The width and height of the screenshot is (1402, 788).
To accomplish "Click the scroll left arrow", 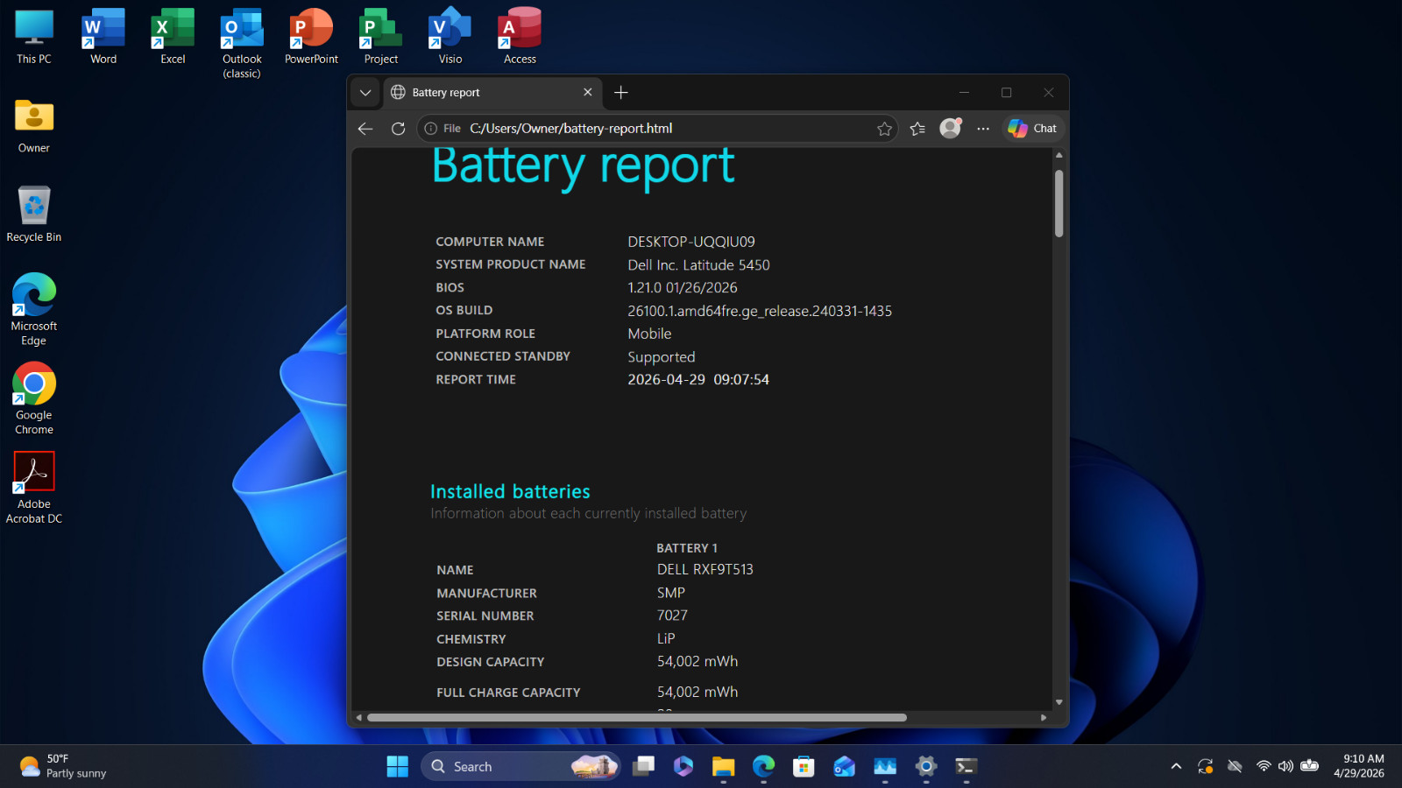I will click(x=358, y=717).
